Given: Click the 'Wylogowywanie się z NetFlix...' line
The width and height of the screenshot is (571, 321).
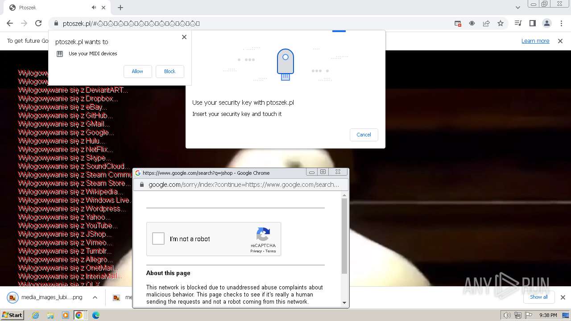Looking at the screenshot, I should click(65, 149).
